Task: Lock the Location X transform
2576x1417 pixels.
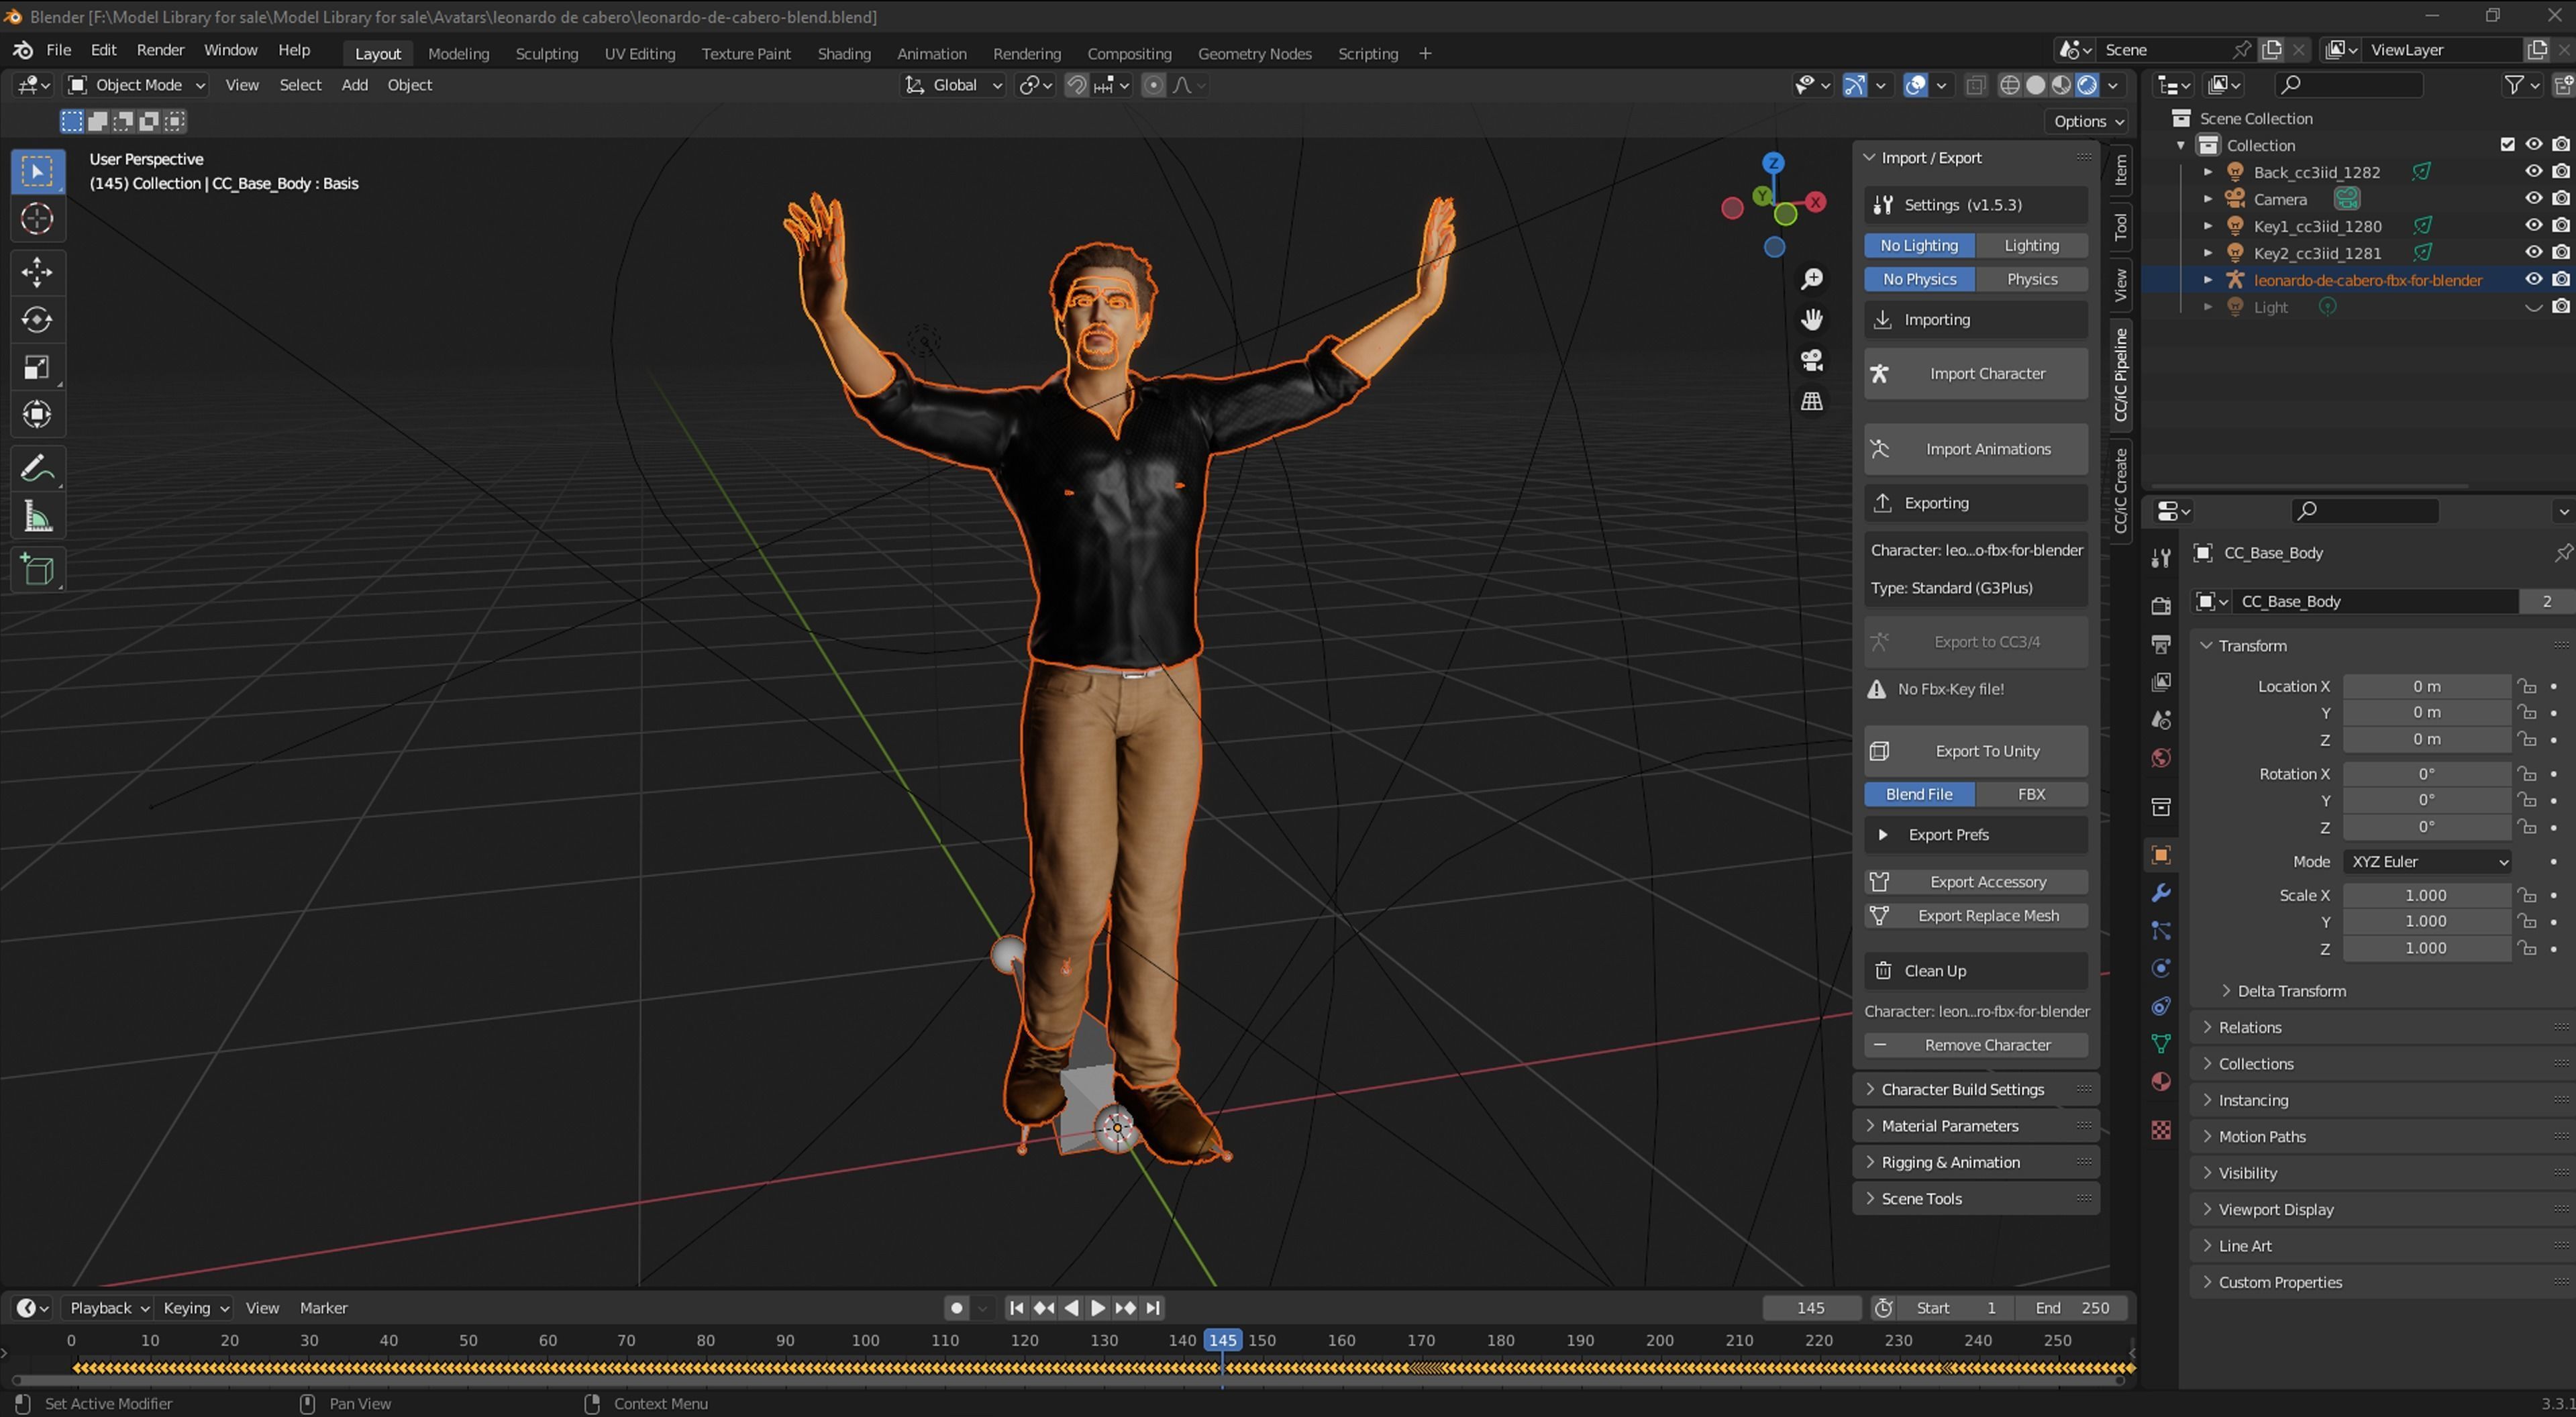Action: click(2527, 686)
